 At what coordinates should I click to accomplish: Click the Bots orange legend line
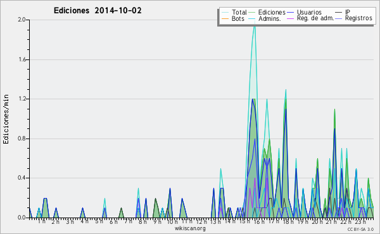225,18
